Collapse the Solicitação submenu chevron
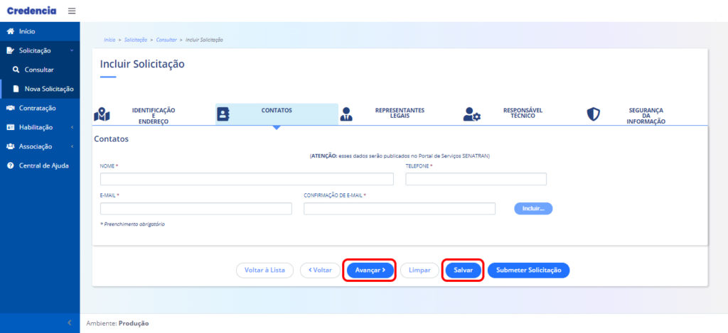728x333 pixels. [x=72, y=50]
